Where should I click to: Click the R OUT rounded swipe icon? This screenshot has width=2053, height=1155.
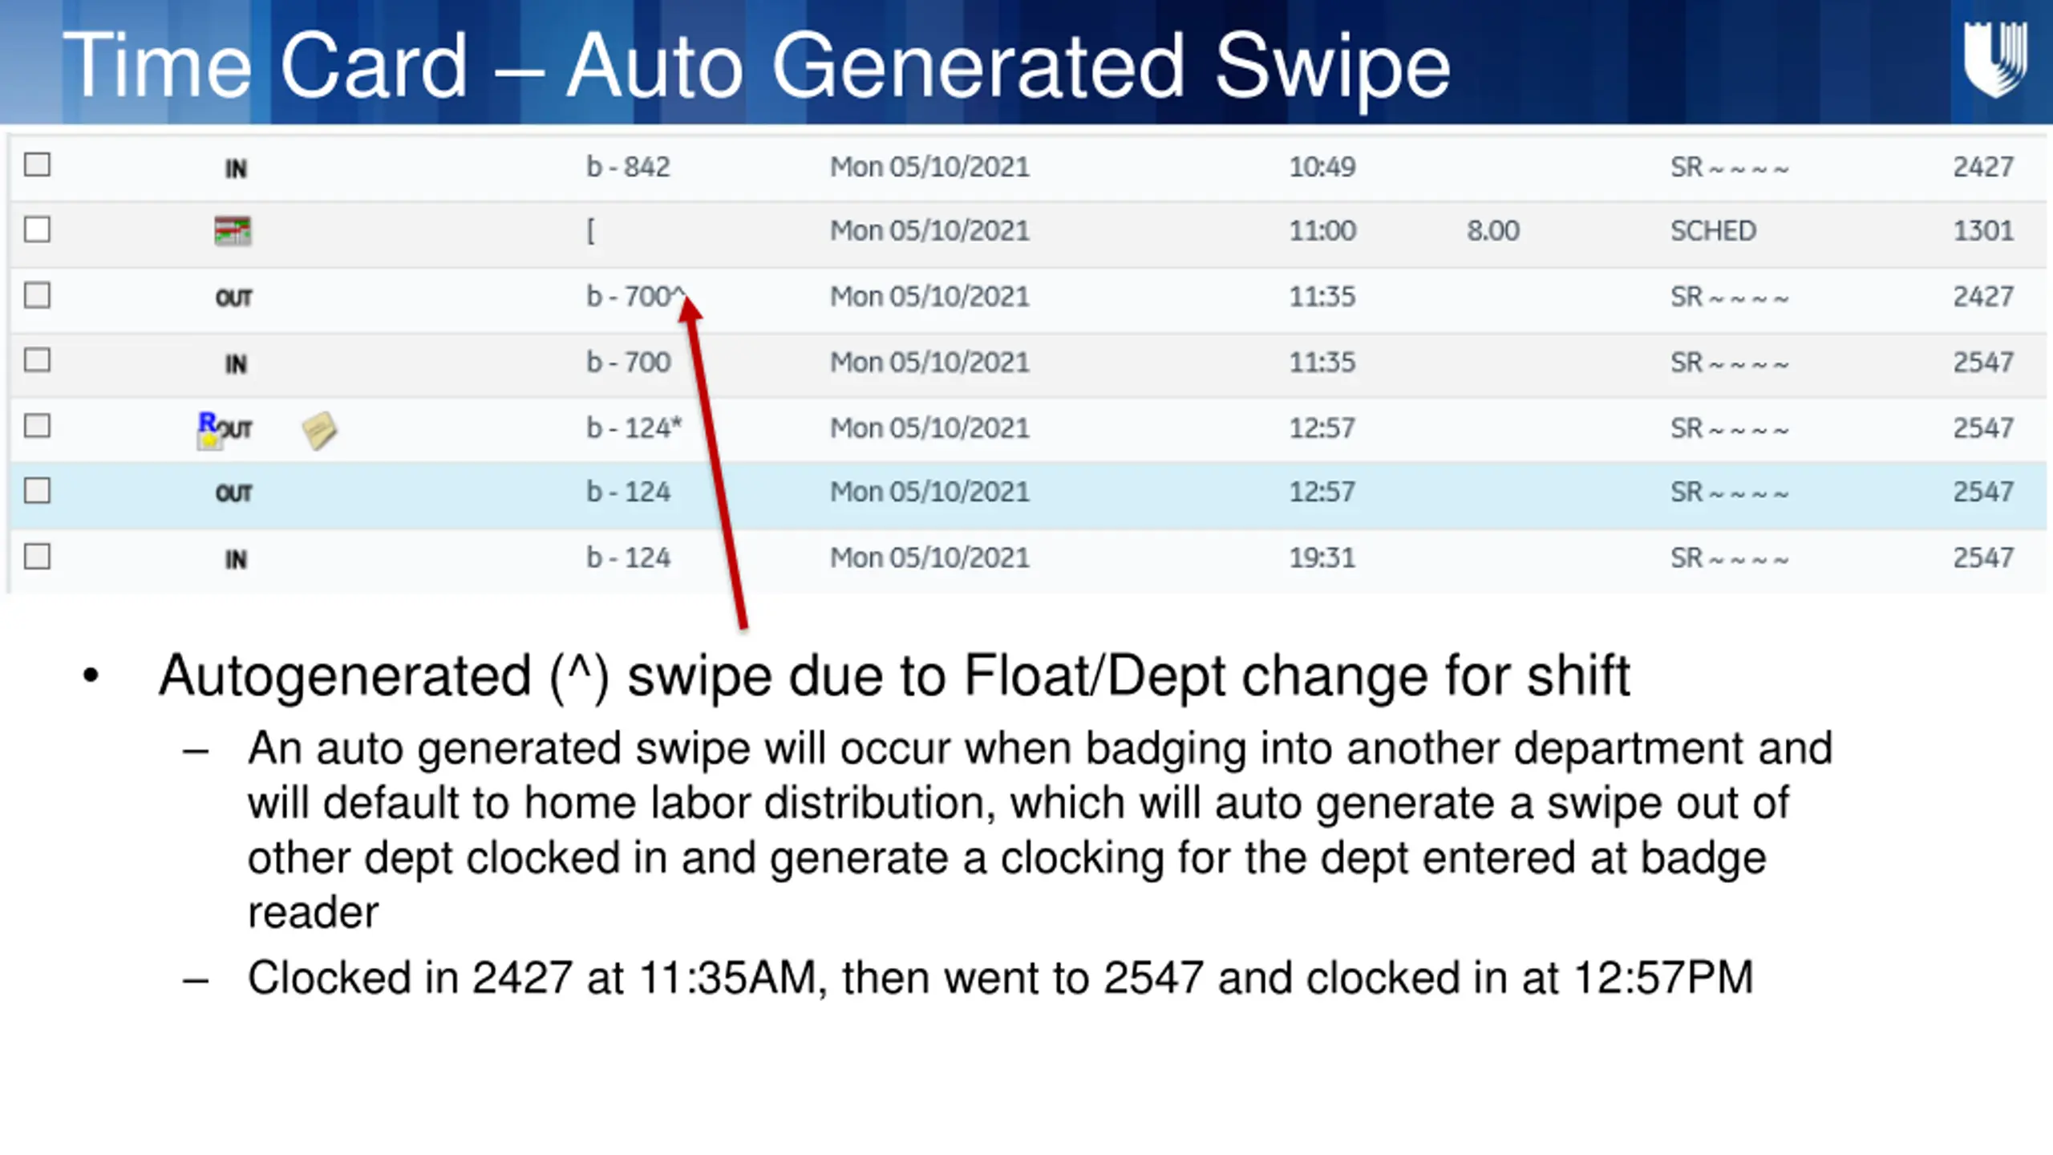[225, 430]
